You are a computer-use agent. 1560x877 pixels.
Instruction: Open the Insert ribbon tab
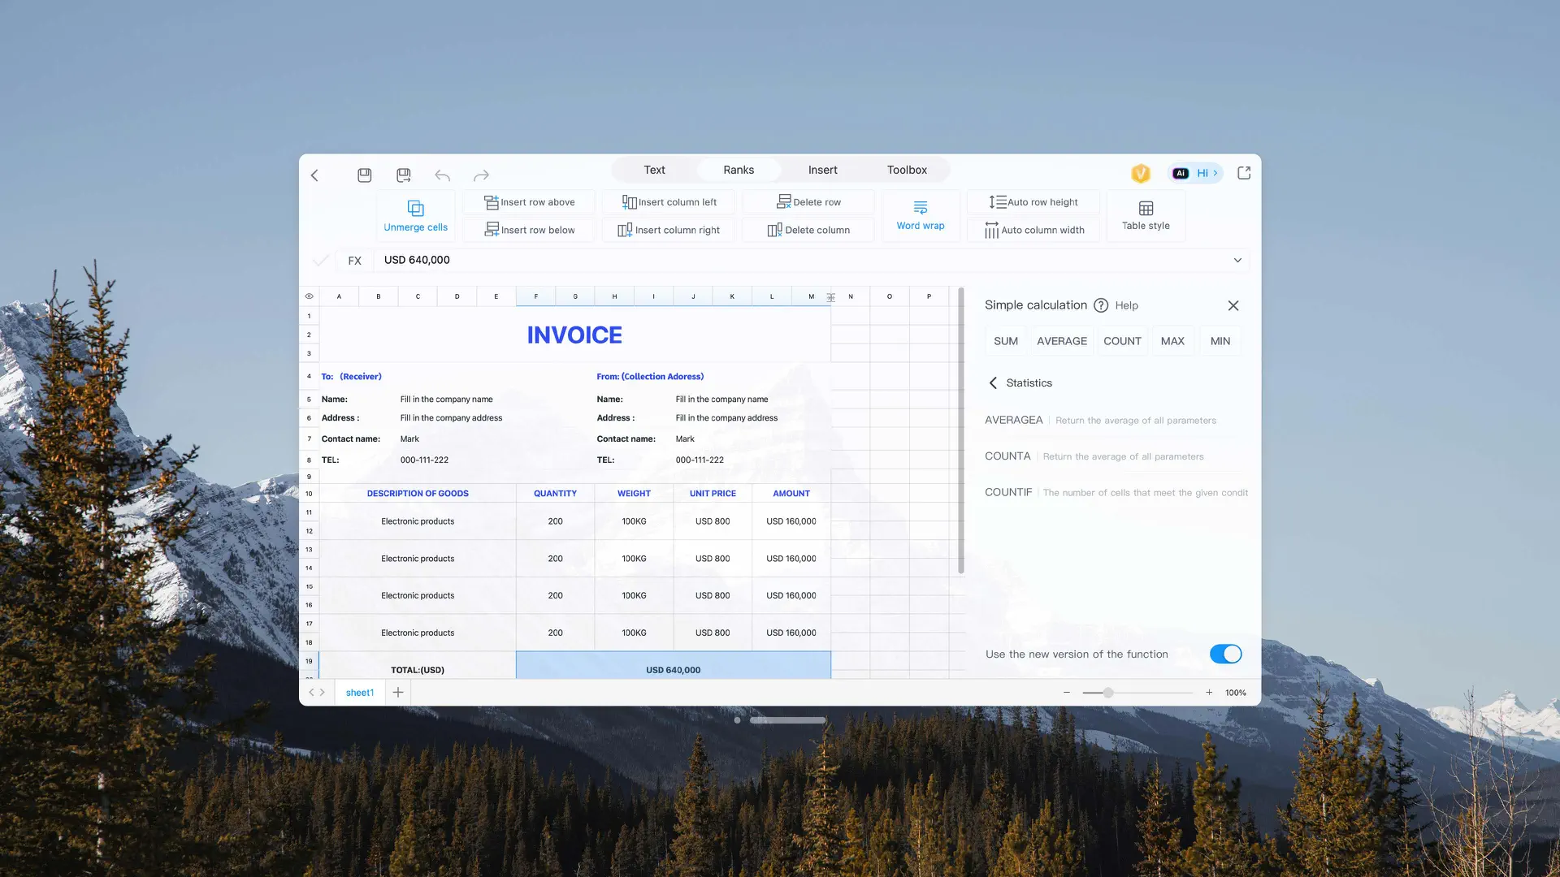tap(822, 170)
